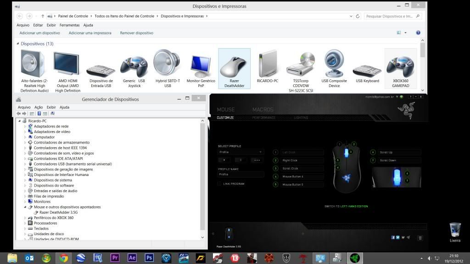This screenshot has height=264, width=470.
Task: Expand Controladores de som, vídeo e jogos
Action: pos(25,153)
